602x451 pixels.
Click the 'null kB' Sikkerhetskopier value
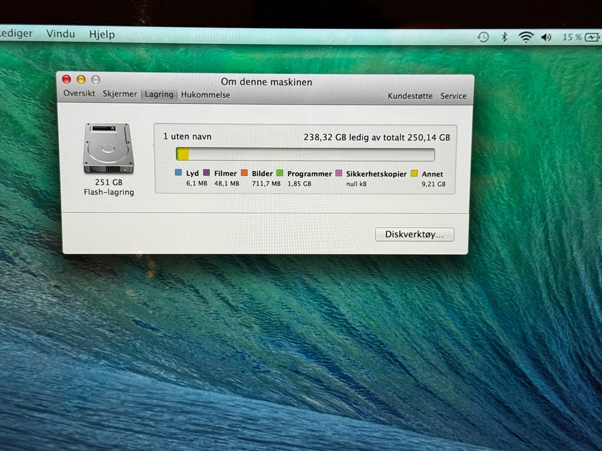pos(356,184)
